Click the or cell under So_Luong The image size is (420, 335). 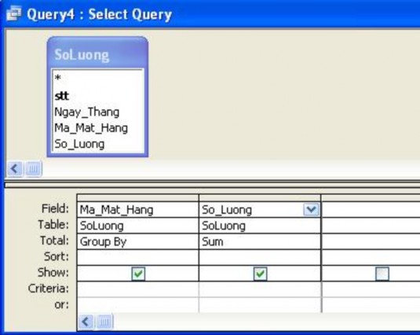(x=260, y=305)
